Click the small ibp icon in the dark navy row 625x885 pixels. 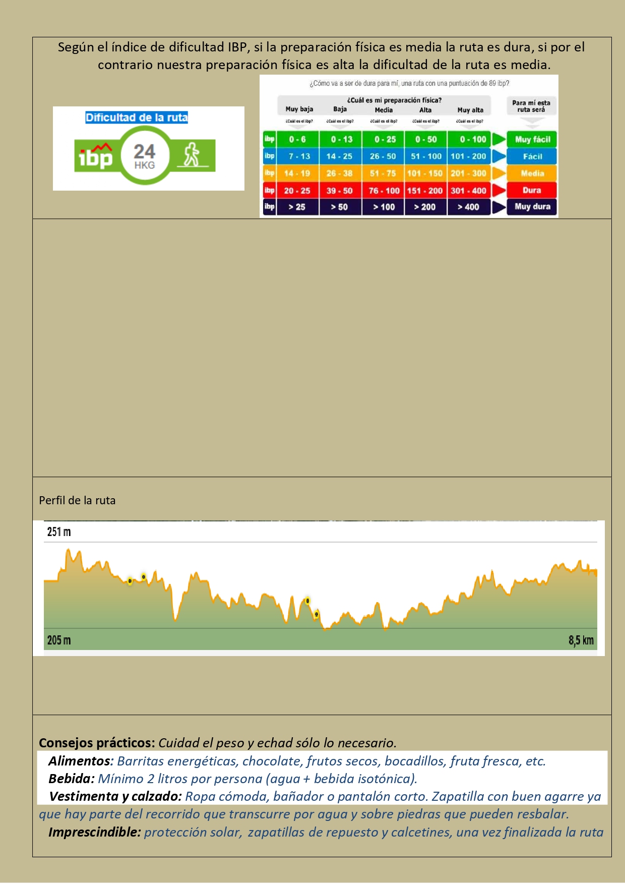(x=270, y=207)
